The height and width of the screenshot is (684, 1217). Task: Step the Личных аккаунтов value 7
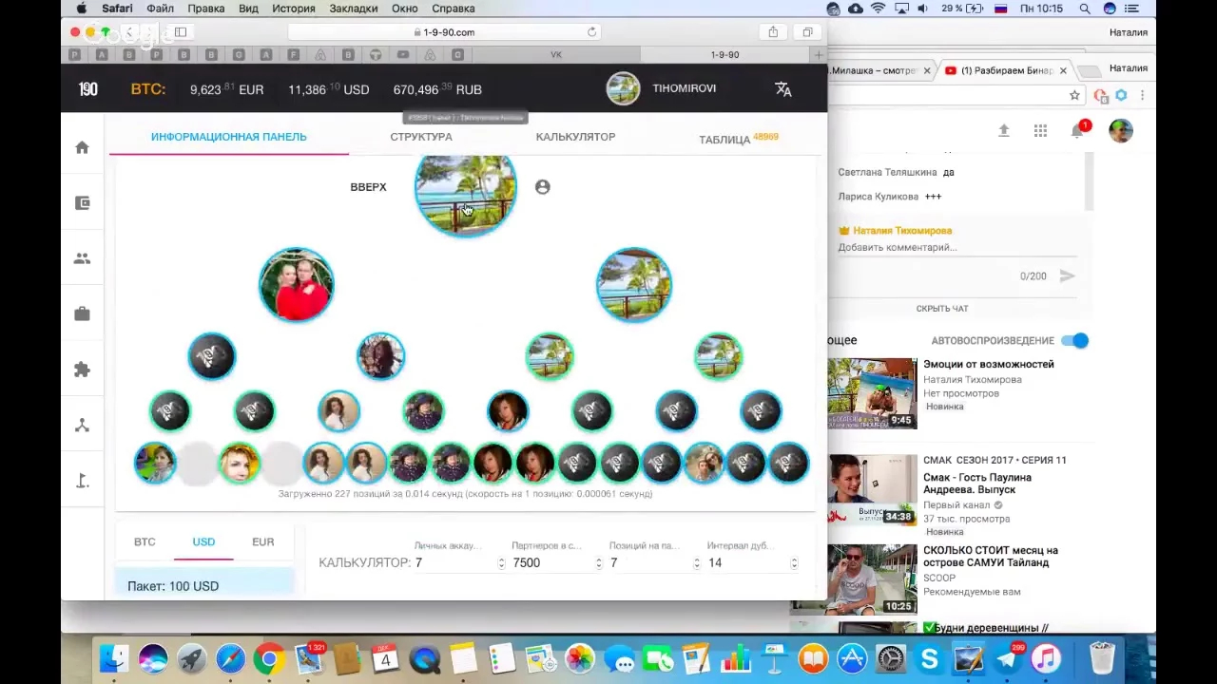tap(501, 562)
